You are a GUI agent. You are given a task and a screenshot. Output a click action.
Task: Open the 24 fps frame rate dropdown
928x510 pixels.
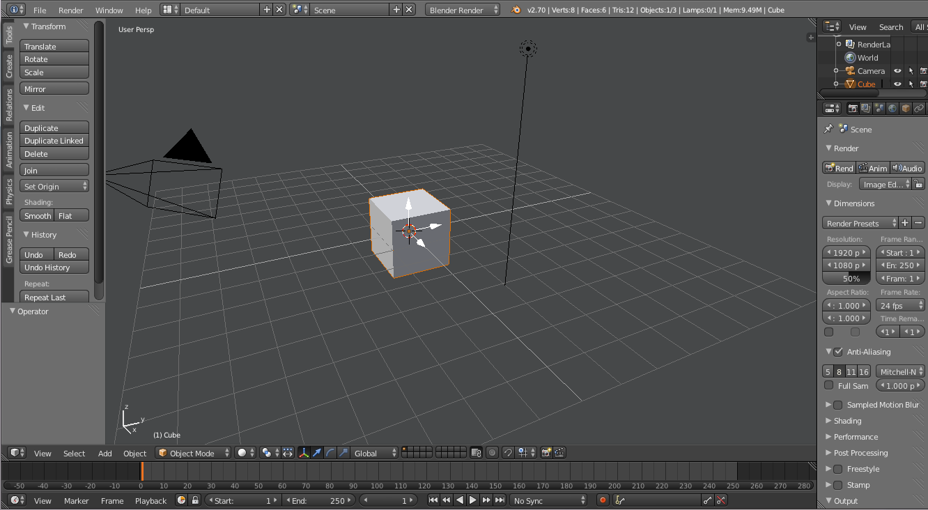click(900, 305)
